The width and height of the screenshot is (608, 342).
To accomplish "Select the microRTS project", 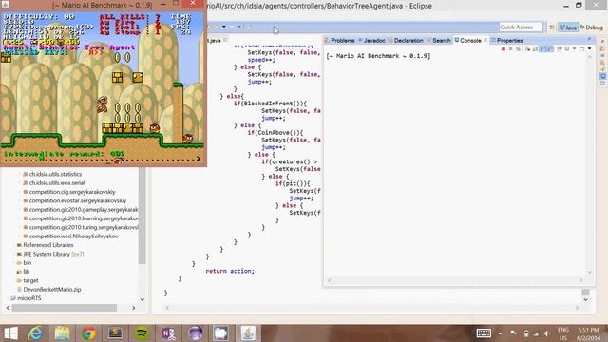I will coord(28,298).
